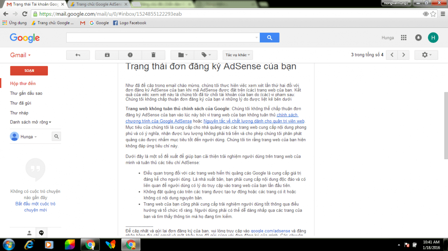Show search options dropdown arrow
Viewport: 448px width, 251px height.
click(x=256, y=38)
